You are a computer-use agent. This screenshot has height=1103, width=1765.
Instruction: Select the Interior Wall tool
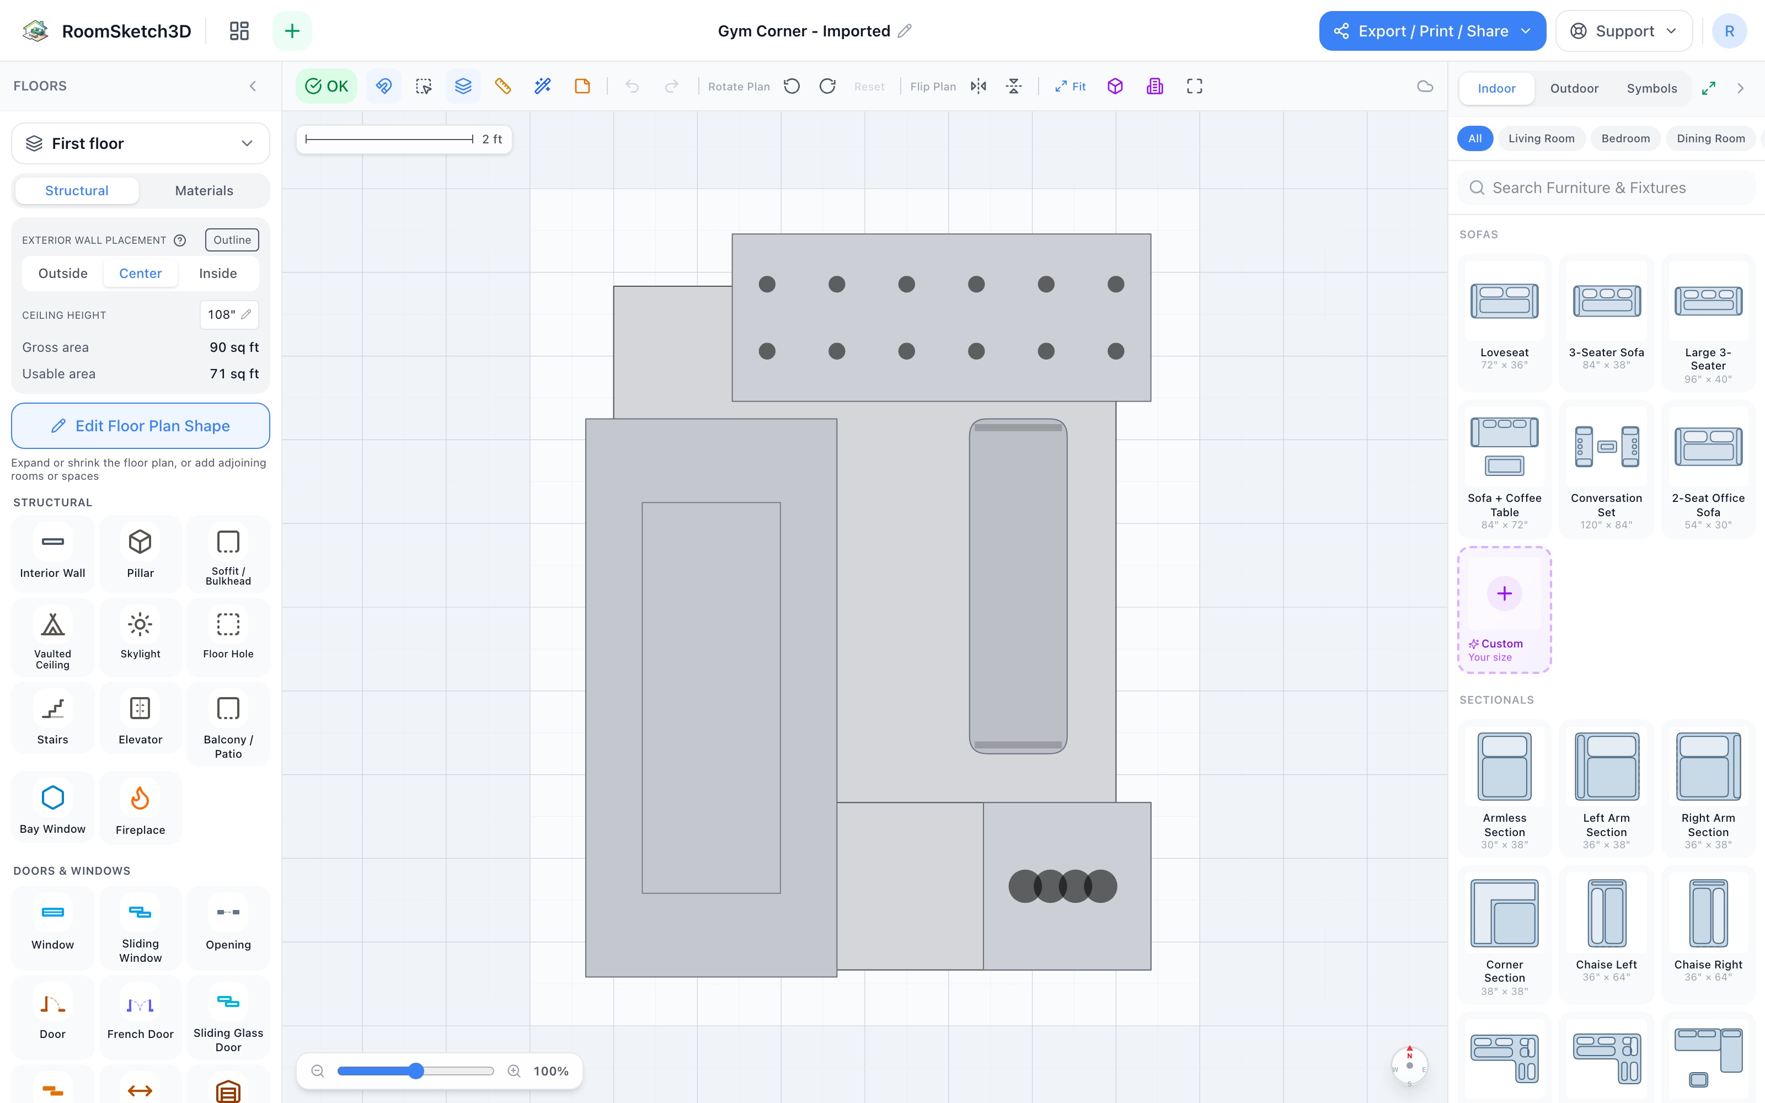click(52, 554)
